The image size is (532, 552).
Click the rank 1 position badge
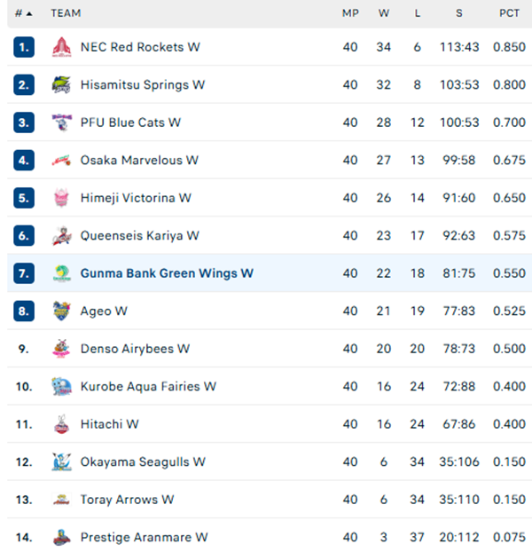click(x=24, y=47)
